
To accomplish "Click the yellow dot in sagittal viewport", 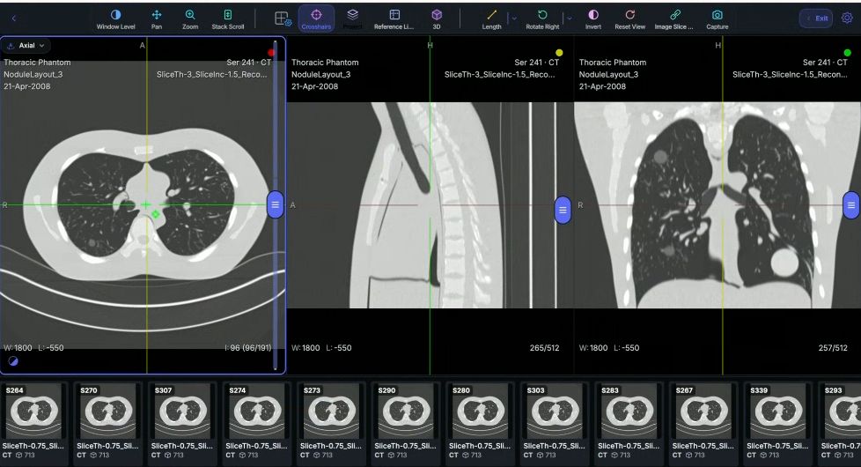I will point(559,53).
